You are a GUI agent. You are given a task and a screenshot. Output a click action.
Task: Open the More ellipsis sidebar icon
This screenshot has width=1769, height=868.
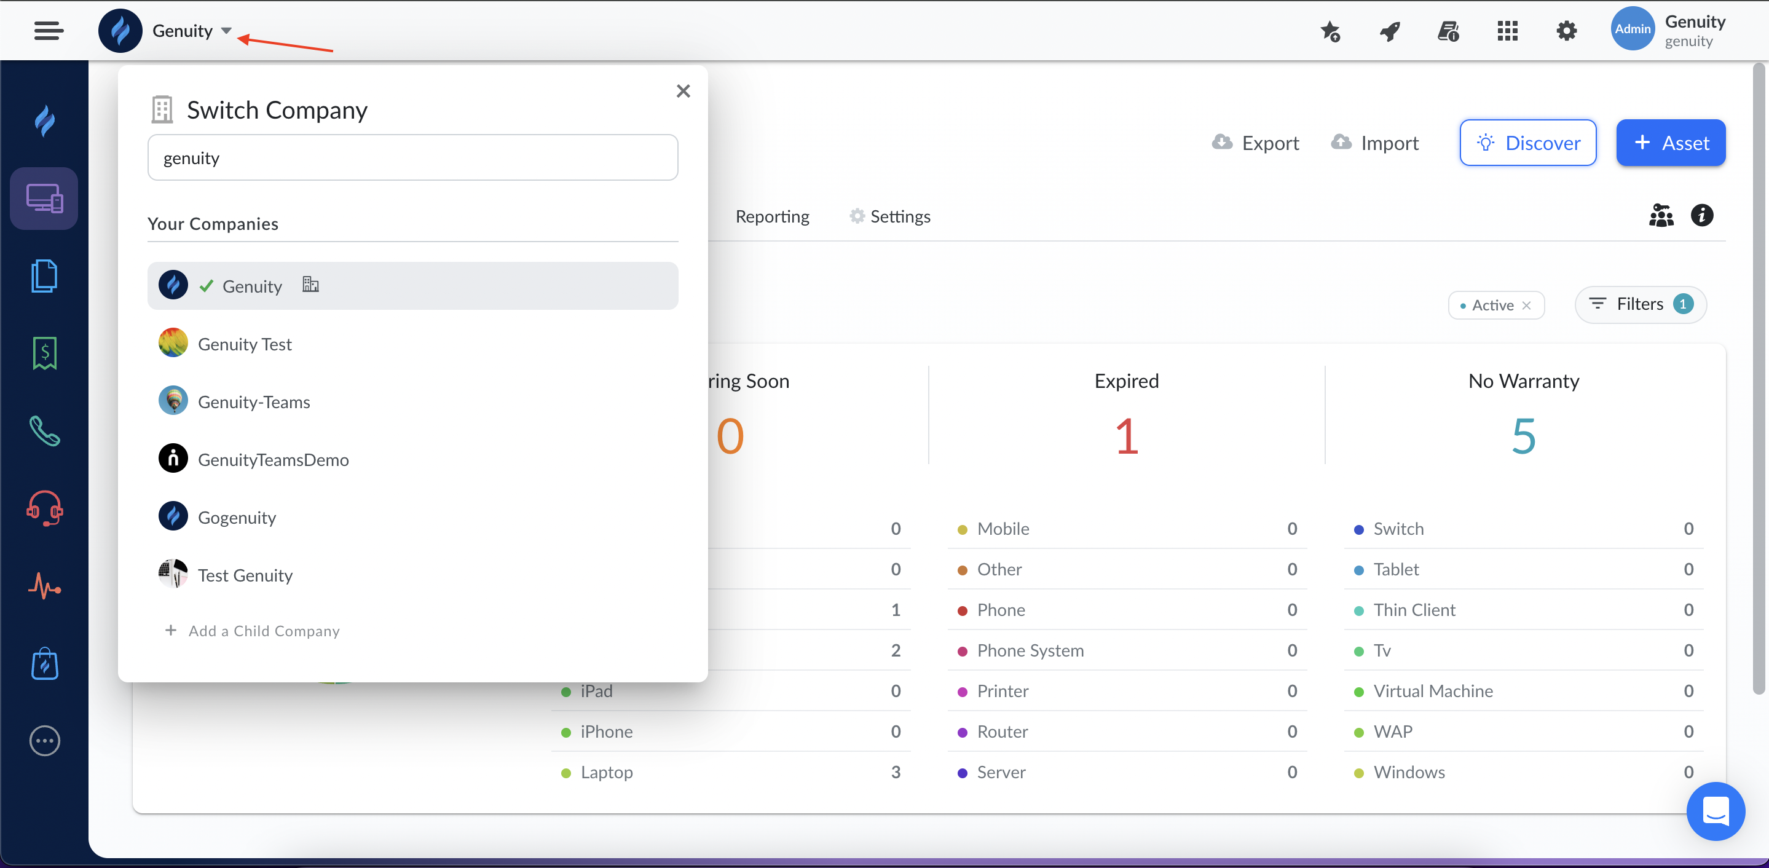tap(45, 741)
